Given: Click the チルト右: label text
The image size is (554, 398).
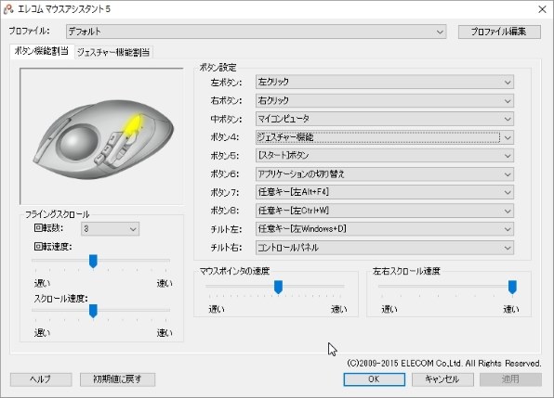Looking at the screenshot, I should [x=226, y=248].
